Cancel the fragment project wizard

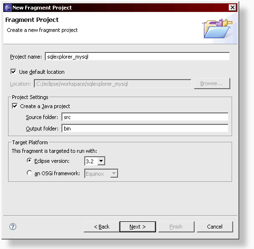point(215,227)
